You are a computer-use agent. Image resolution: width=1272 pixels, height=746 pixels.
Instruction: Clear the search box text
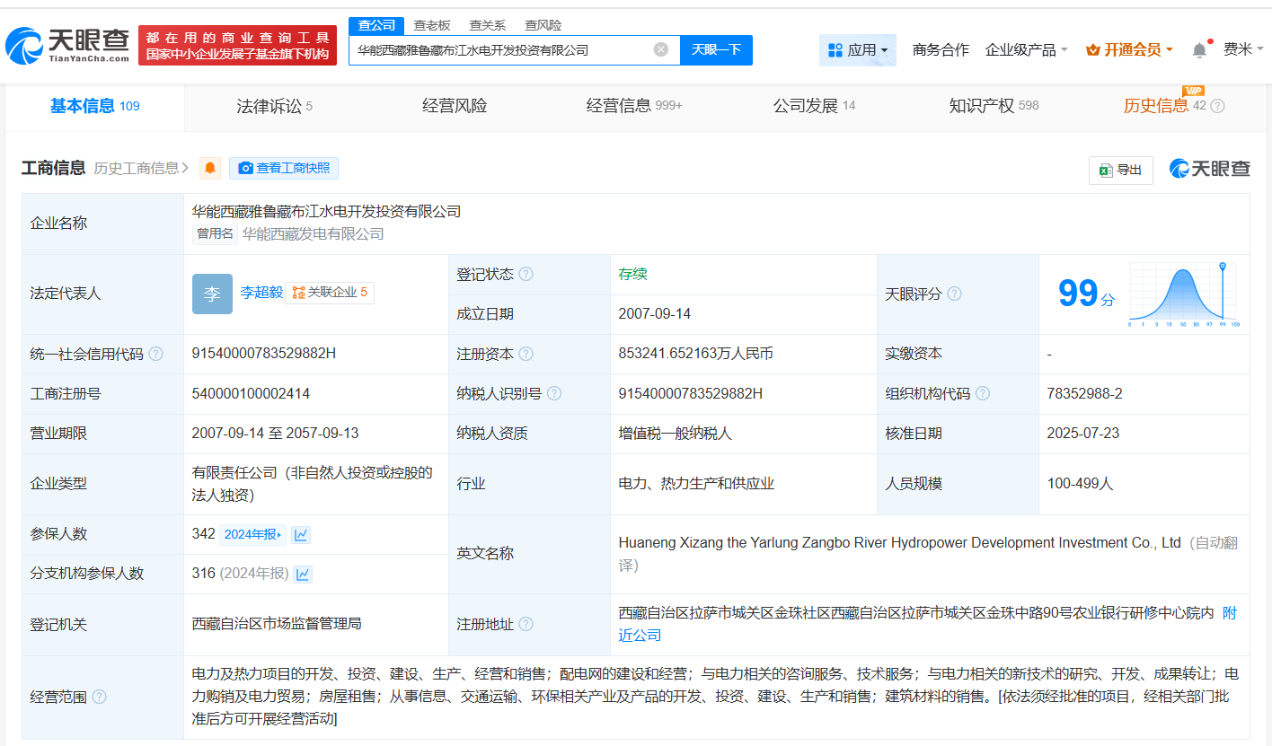click(x=661, y=50)
